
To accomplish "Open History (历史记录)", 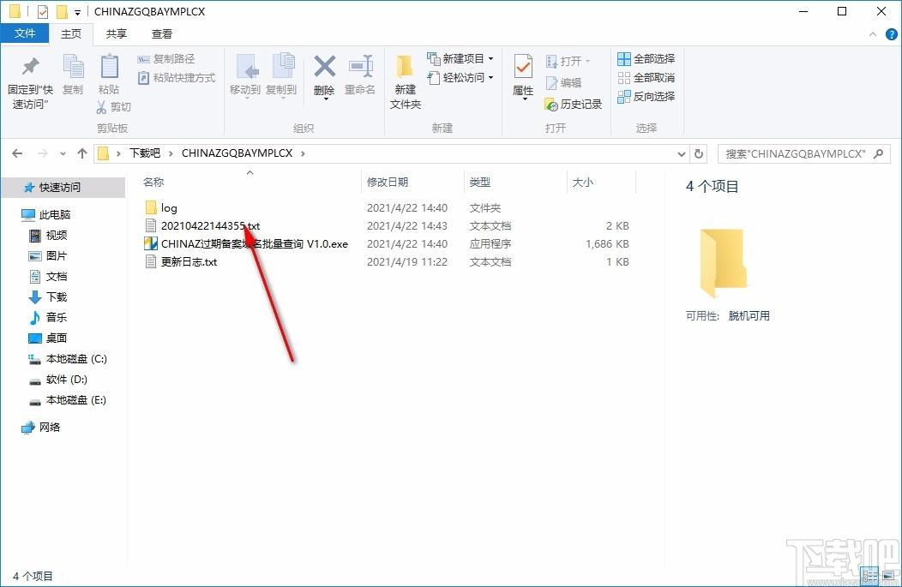I will pyautogui.click(x=574, y=104).
